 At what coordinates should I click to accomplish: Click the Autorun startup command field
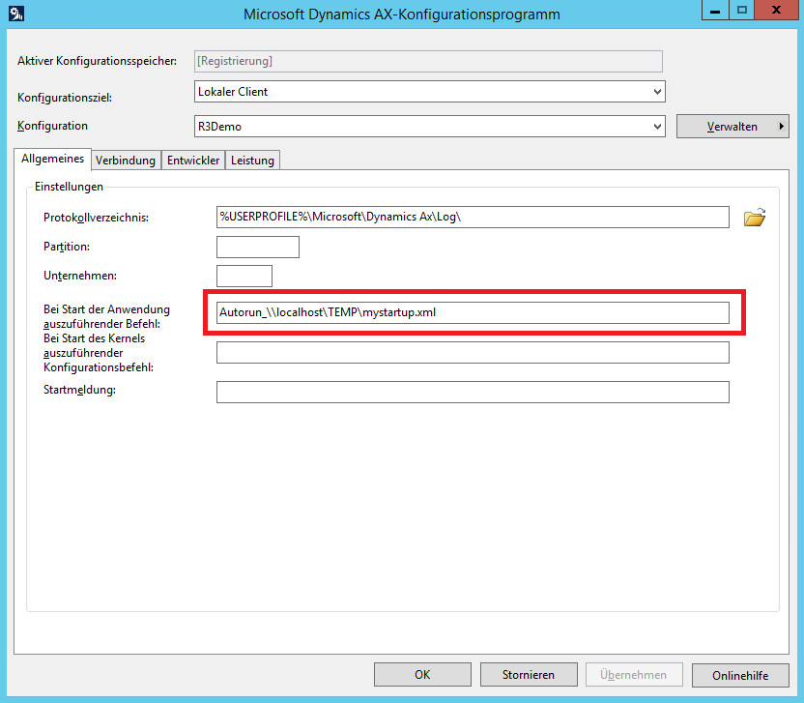click(x=472, y=312)
